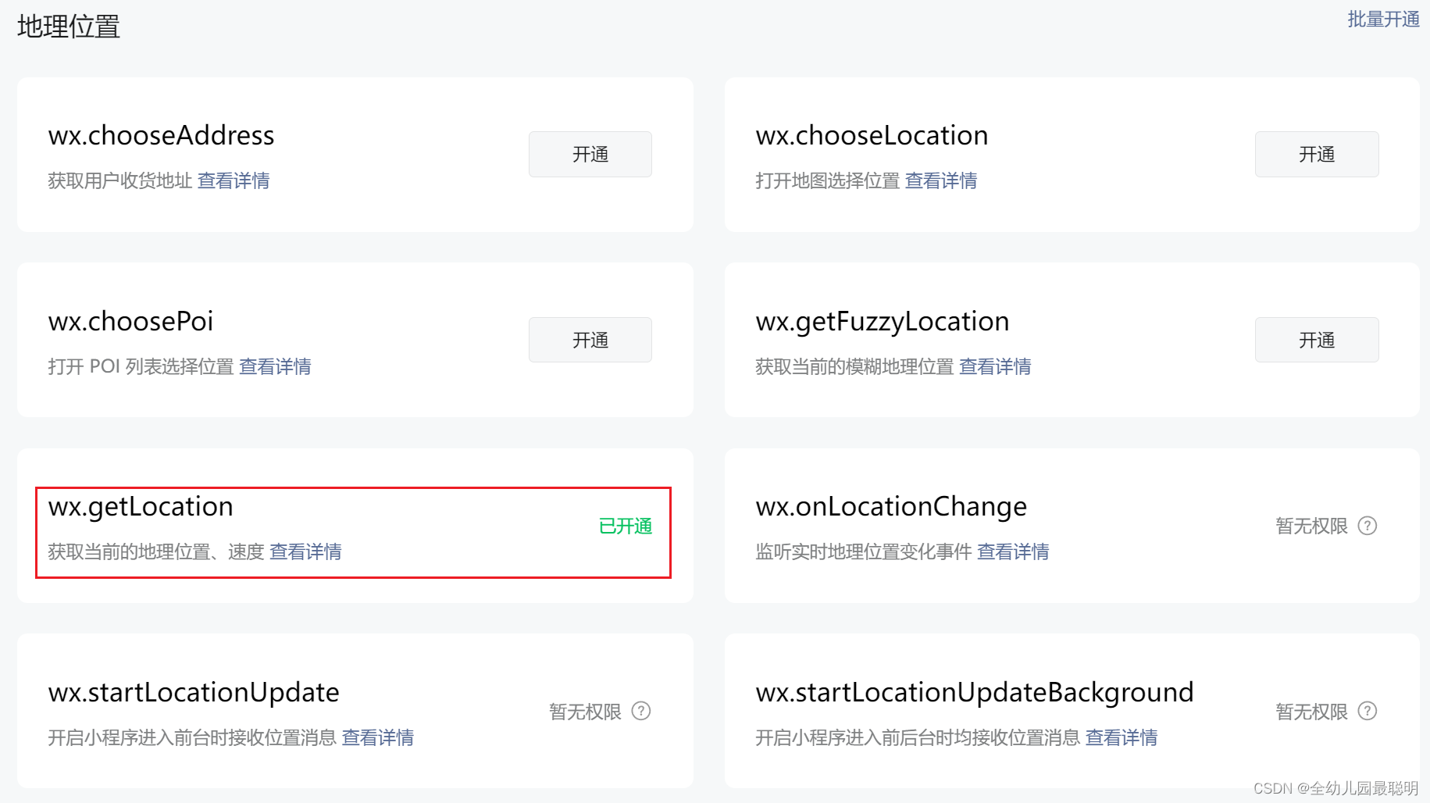Click description 开启小程序进入前台时接收位置消息
The height and width of the screenshot is (803, 1430).
192,737
